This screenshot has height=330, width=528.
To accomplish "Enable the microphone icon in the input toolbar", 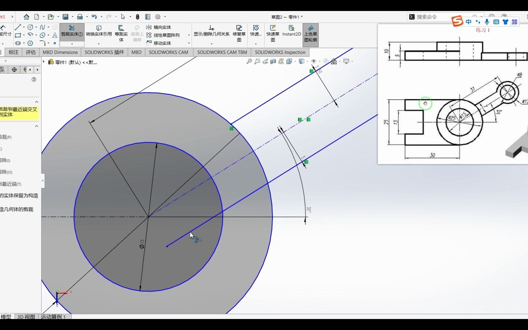I will pos(487,22).
